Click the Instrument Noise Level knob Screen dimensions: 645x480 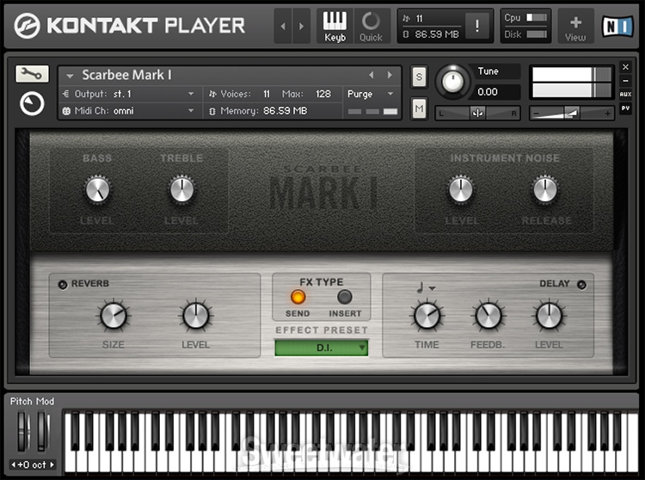point(461,189)
